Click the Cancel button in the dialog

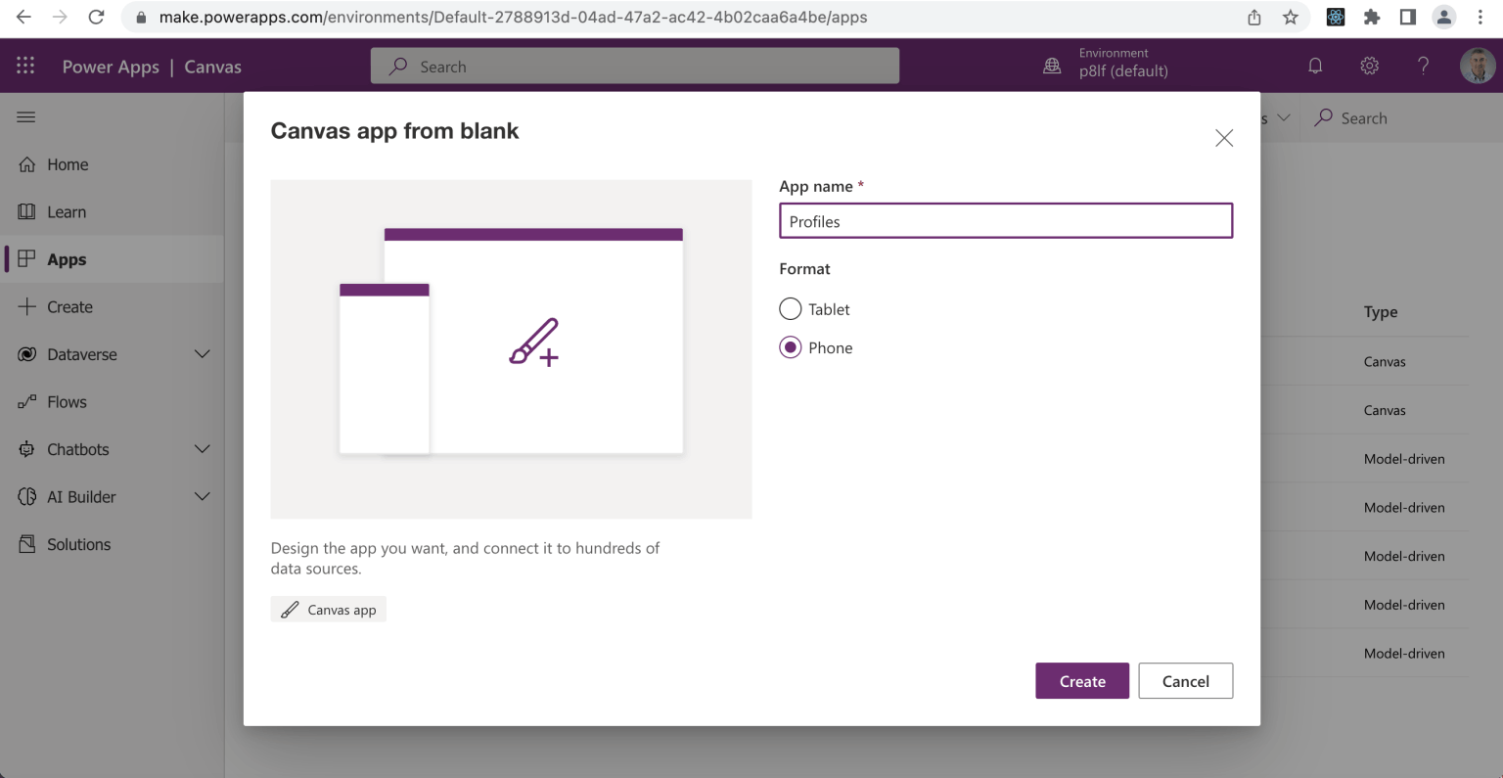point(1186,681)
